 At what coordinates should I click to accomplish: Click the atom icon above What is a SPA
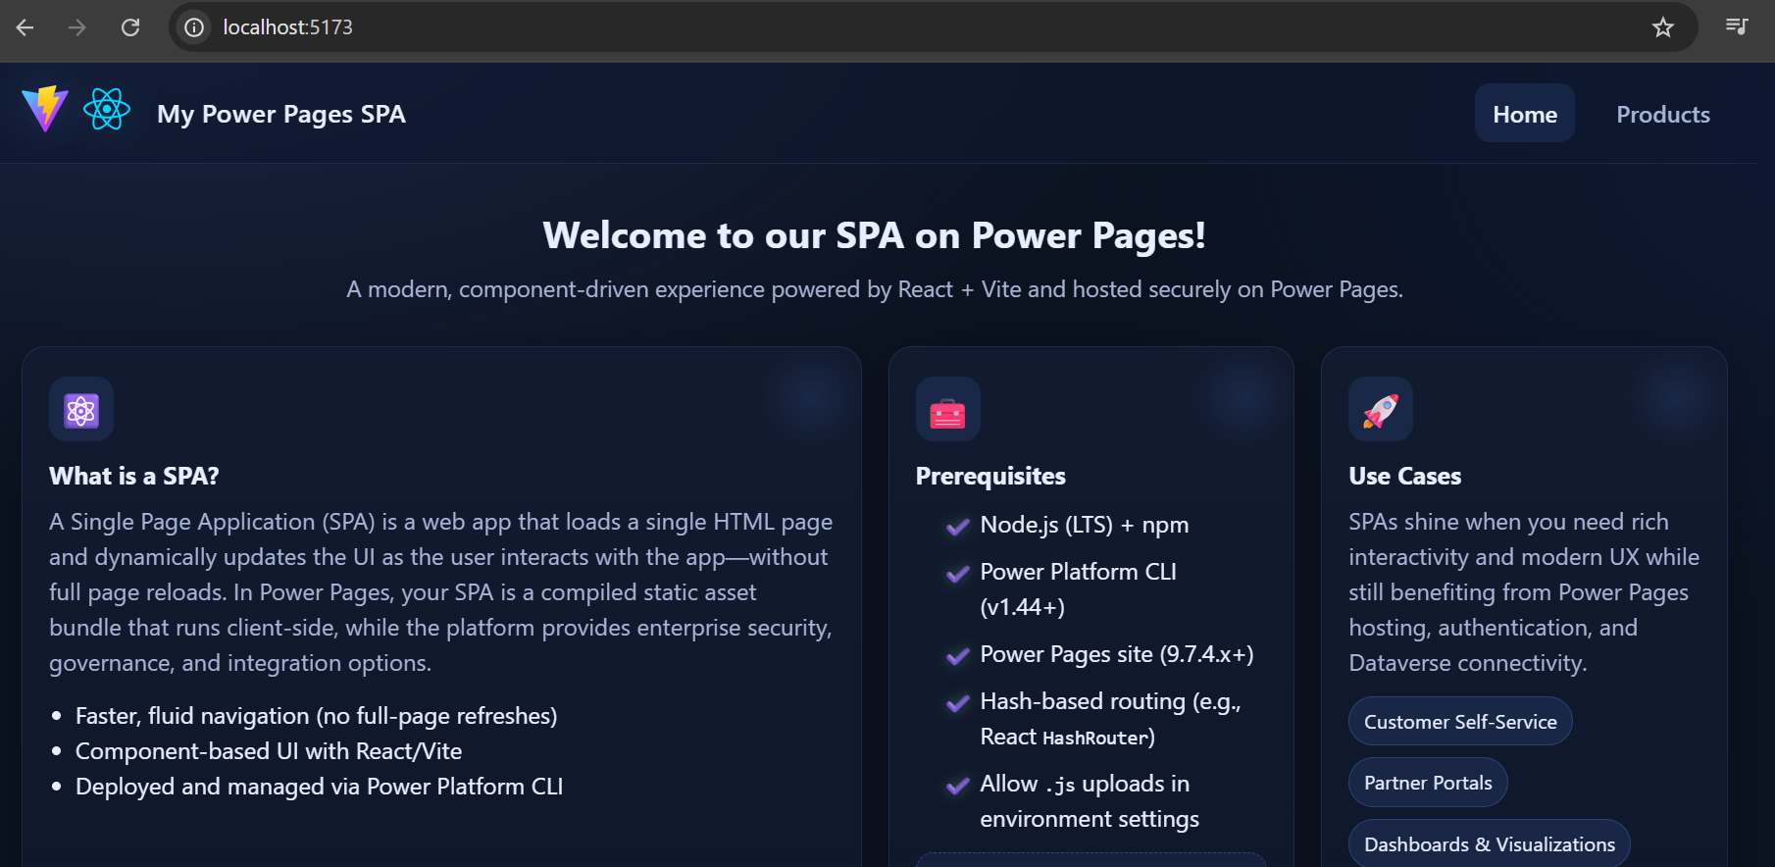pyautogui.click(x=81, y=410)
